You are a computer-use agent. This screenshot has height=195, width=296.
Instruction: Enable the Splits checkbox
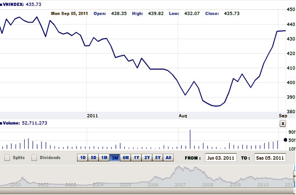tap(7, 157)
